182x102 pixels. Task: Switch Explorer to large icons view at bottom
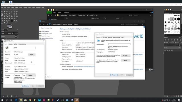click(x=152, y=69)
